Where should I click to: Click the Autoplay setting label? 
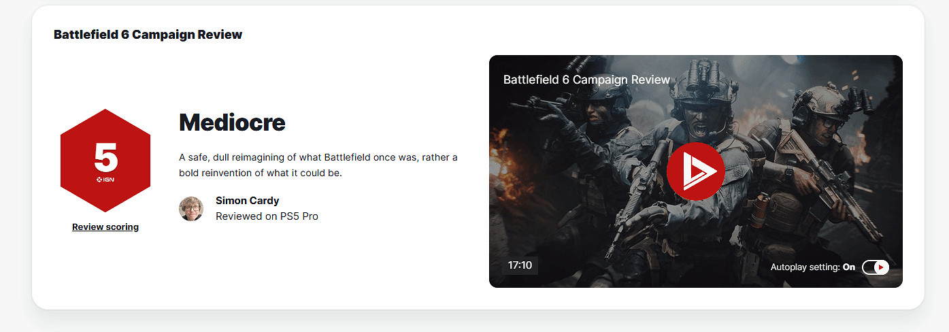(x=805, y=267)
